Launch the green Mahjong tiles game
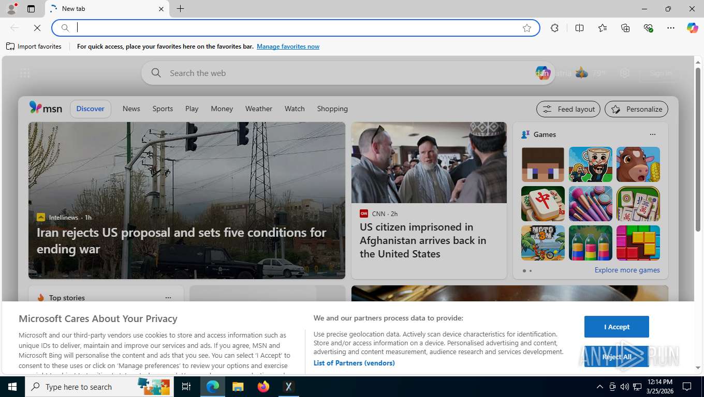Screen dimensions: 704x397 pyautogui.click(x=638, y=204)
